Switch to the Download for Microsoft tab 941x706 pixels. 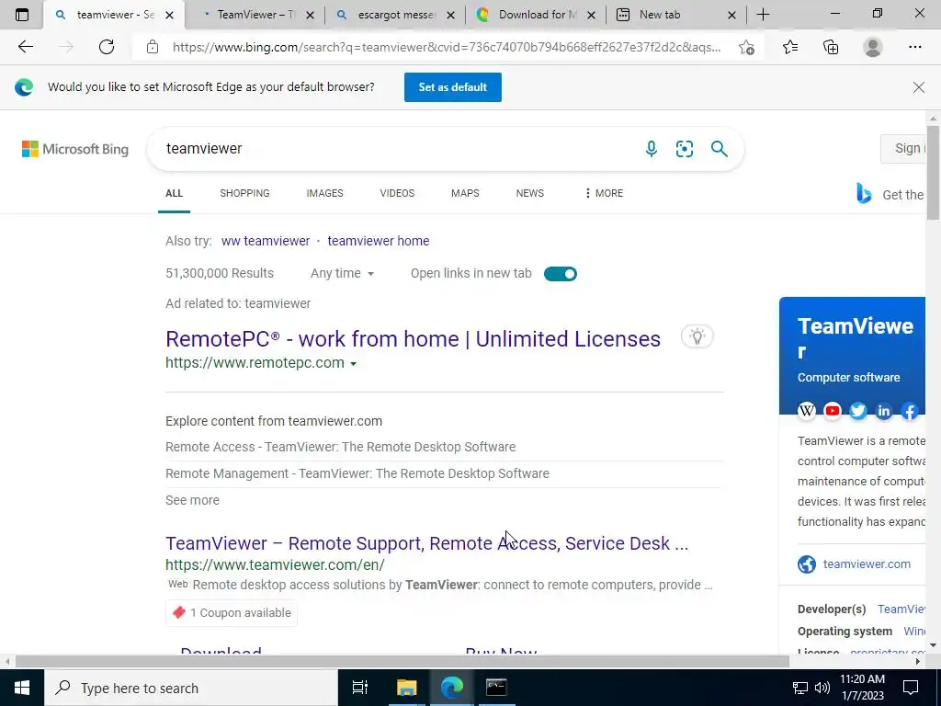pyautogui.click(x=536, y=15)
